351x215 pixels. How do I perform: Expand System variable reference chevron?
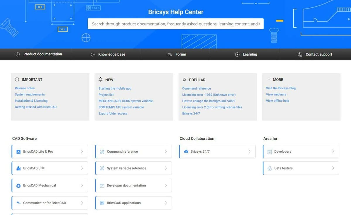(x=166, y=168)
